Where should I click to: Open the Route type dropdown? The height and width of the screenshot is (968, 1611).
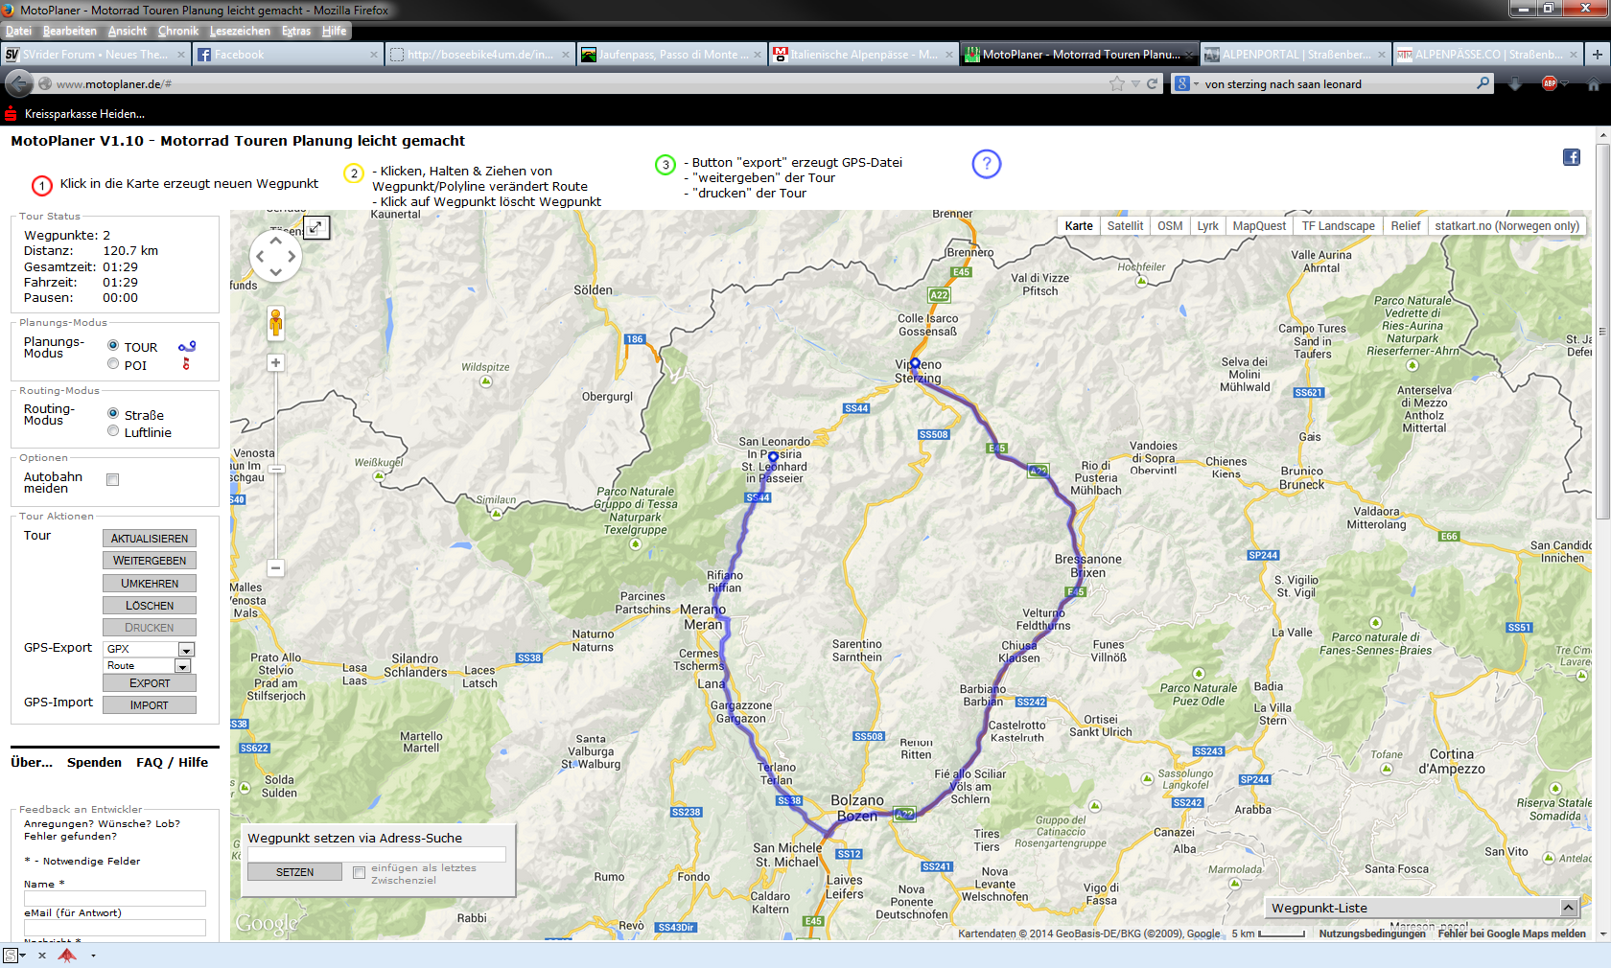(182, 666)
